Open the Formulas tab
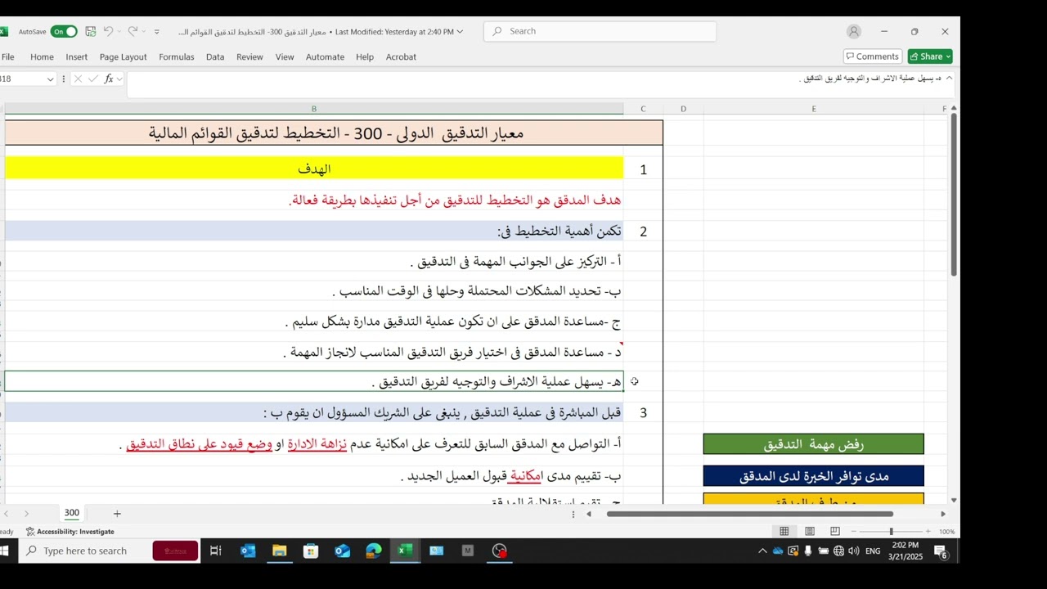This screenshot has width=1047, height=589. 177,57
